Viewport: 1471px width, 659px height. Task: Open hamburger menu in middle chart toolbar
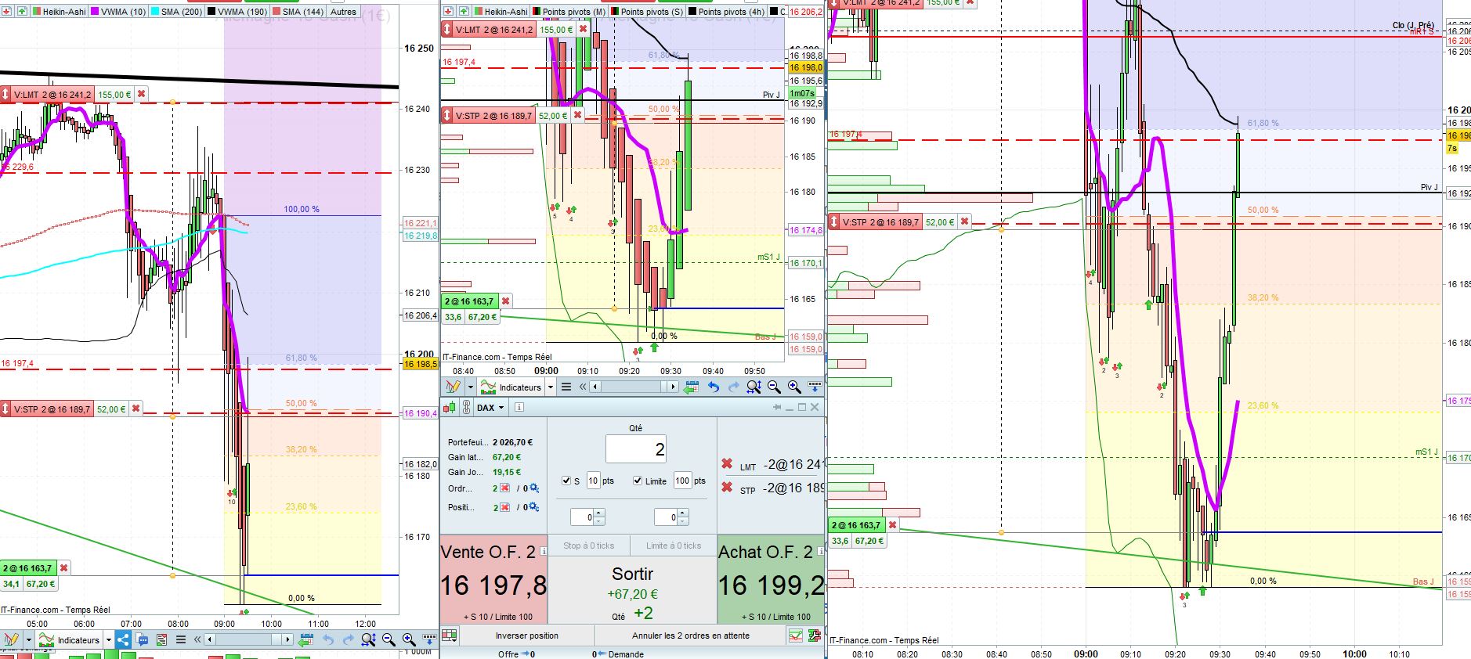point(566,387)
